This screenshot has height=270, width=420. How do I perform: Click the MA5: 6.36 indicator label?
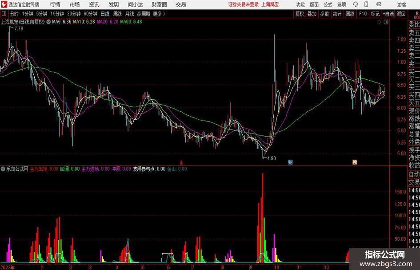62,22
